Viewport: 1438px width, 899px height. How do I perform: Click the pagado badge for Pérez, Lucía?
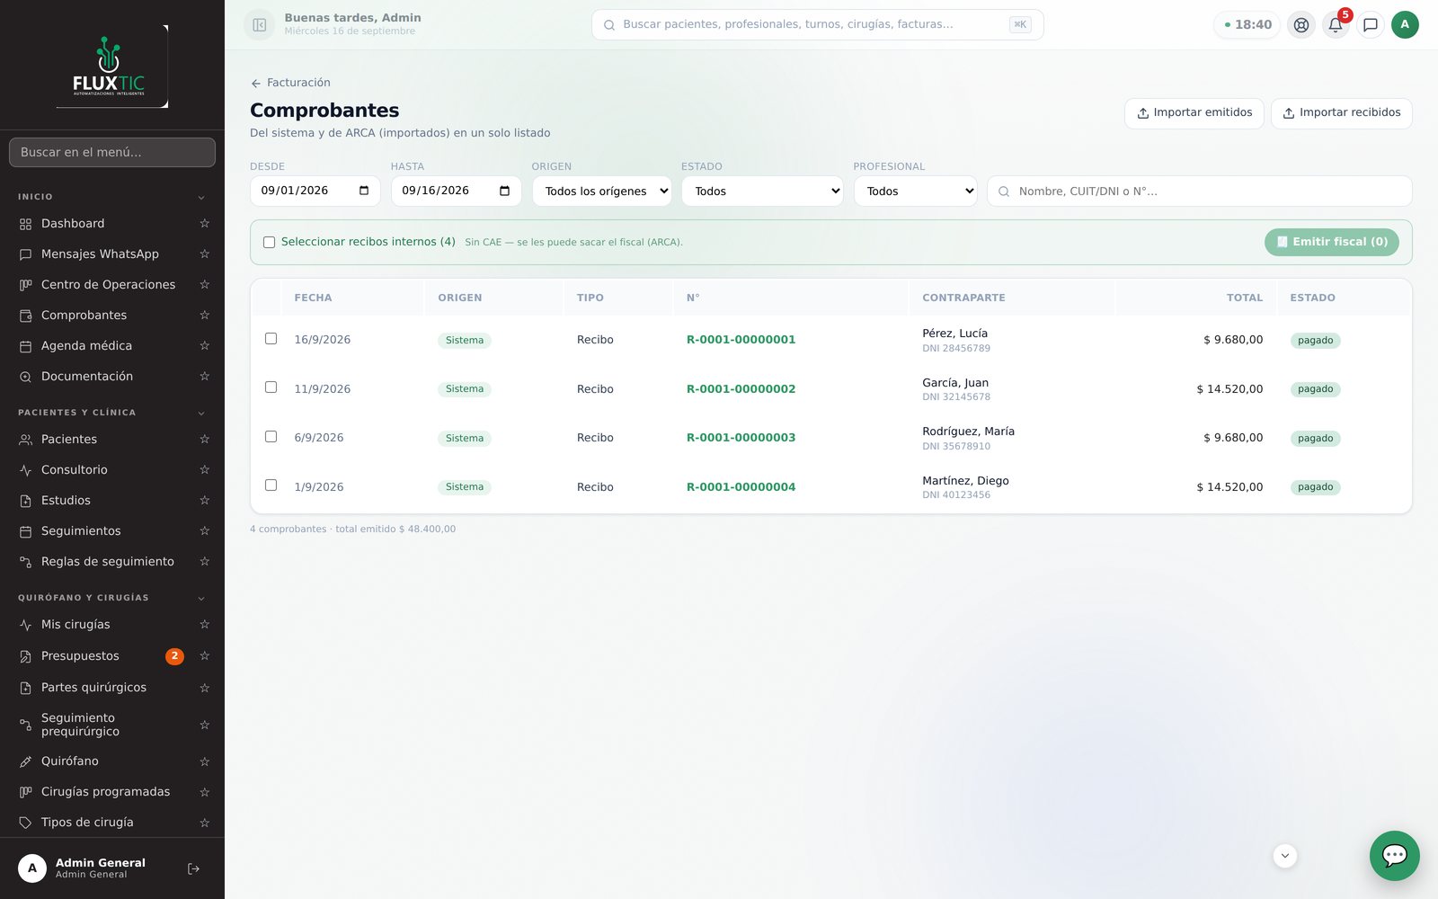point(1315,341)
